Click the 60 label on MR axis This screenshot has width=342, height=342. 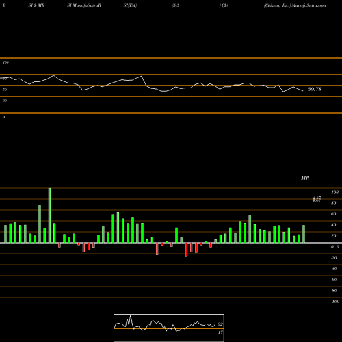tap(334, 214)
